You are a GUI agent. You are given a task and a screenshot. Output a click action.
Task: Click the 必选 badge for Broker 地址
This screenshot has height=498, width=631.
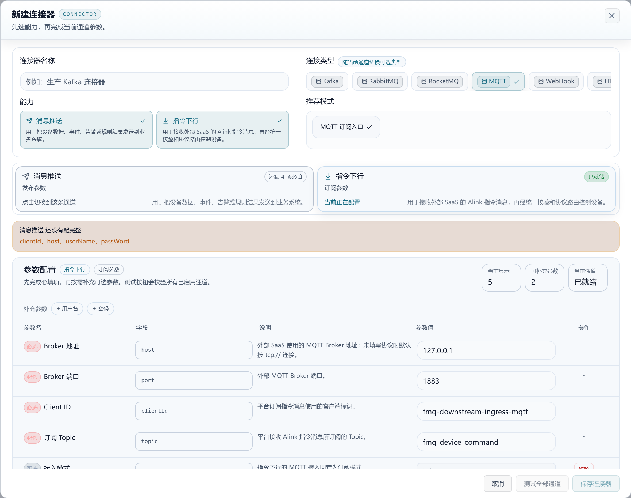(32, 346)
